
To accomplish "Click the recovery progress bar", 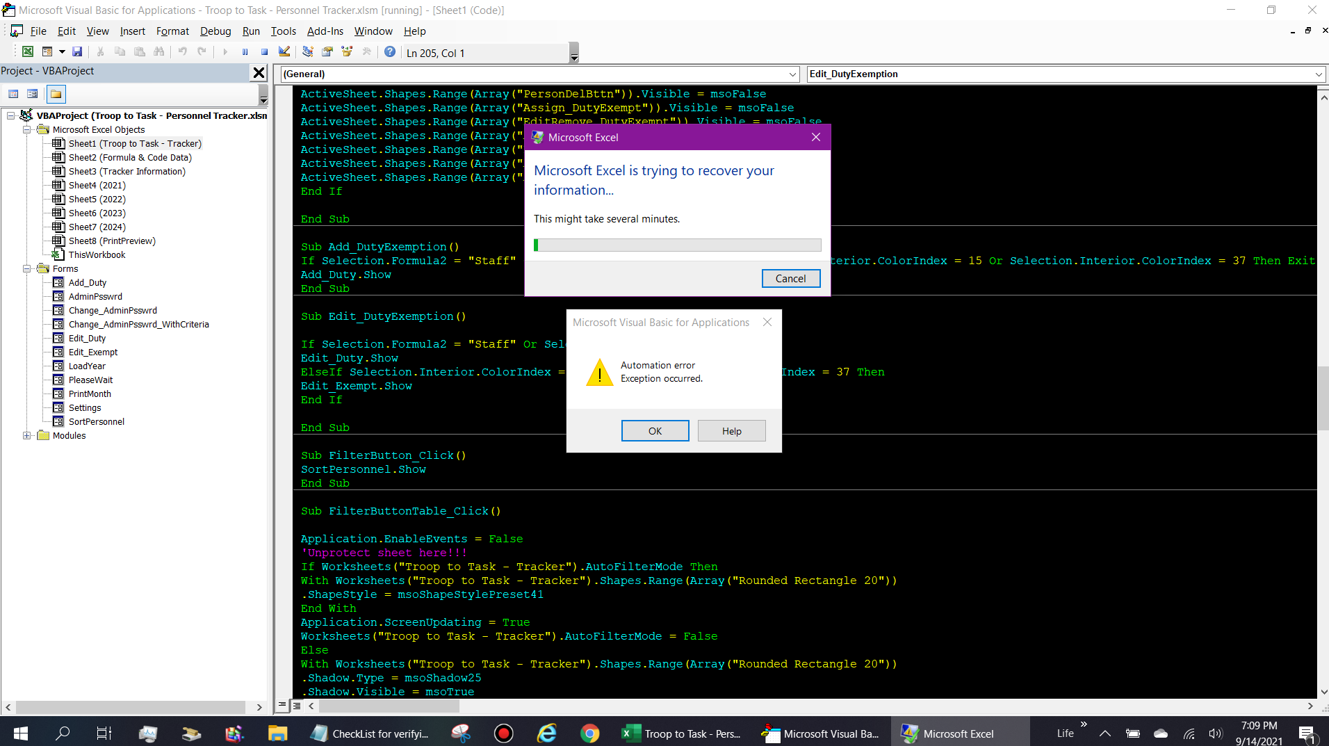I will (x=677, y=245).
